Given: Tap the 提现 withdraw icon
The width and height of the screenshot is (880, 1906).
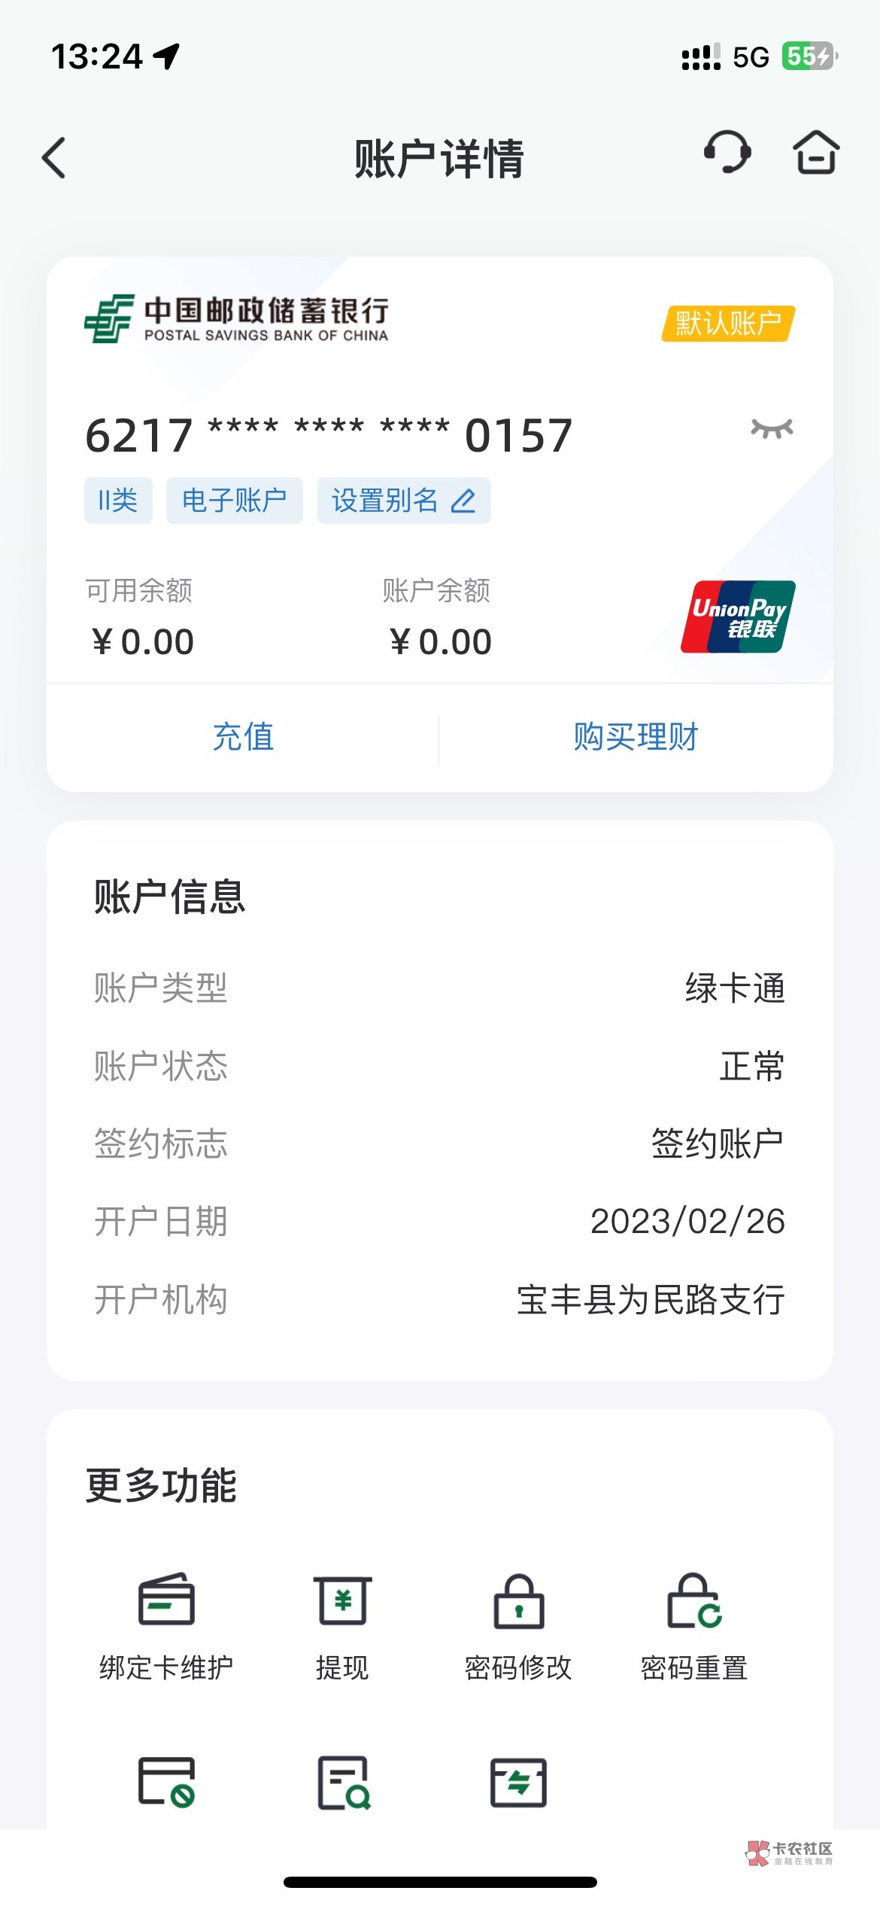Looking at the screenshot, I should coord(342,1599).
